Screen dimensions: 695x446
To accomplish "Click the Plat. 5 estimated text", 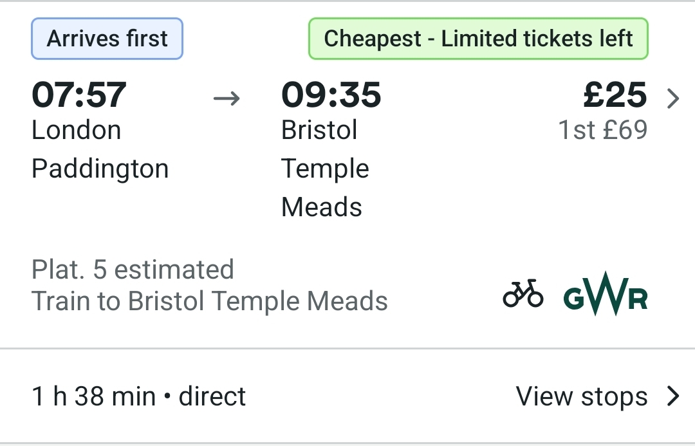I will 133,270.
